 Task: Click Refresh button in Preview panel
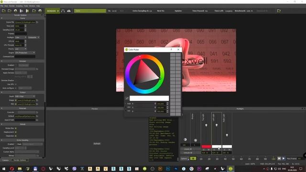[97, 143]
